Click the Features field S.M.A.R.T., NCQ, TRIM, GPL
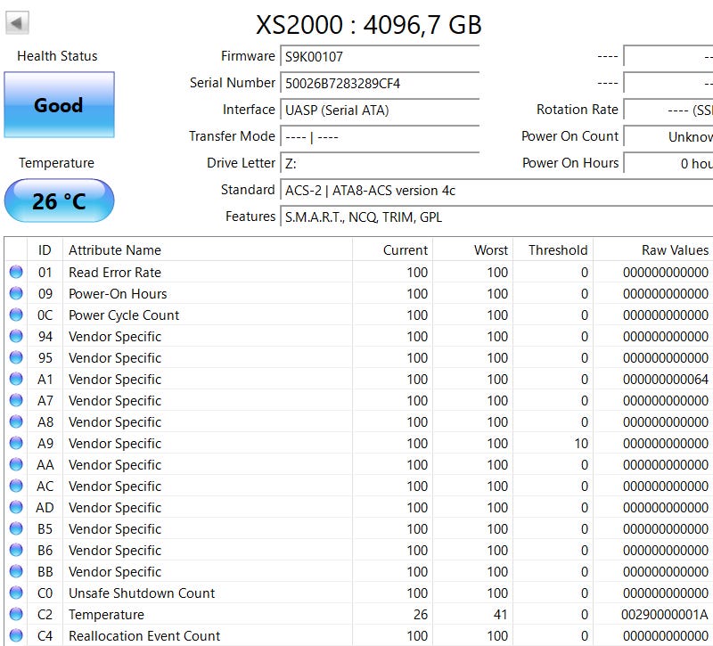The width and height of the screenshot is (713, 646). 496,217
